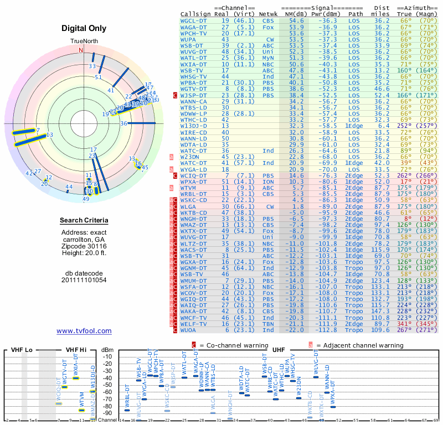Select the WGXA-DT callsign
The image size is (443, 425).
[193, 262]
